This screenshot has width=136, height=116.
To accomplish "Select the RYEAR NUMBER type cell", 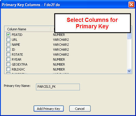I will (59, 59).
